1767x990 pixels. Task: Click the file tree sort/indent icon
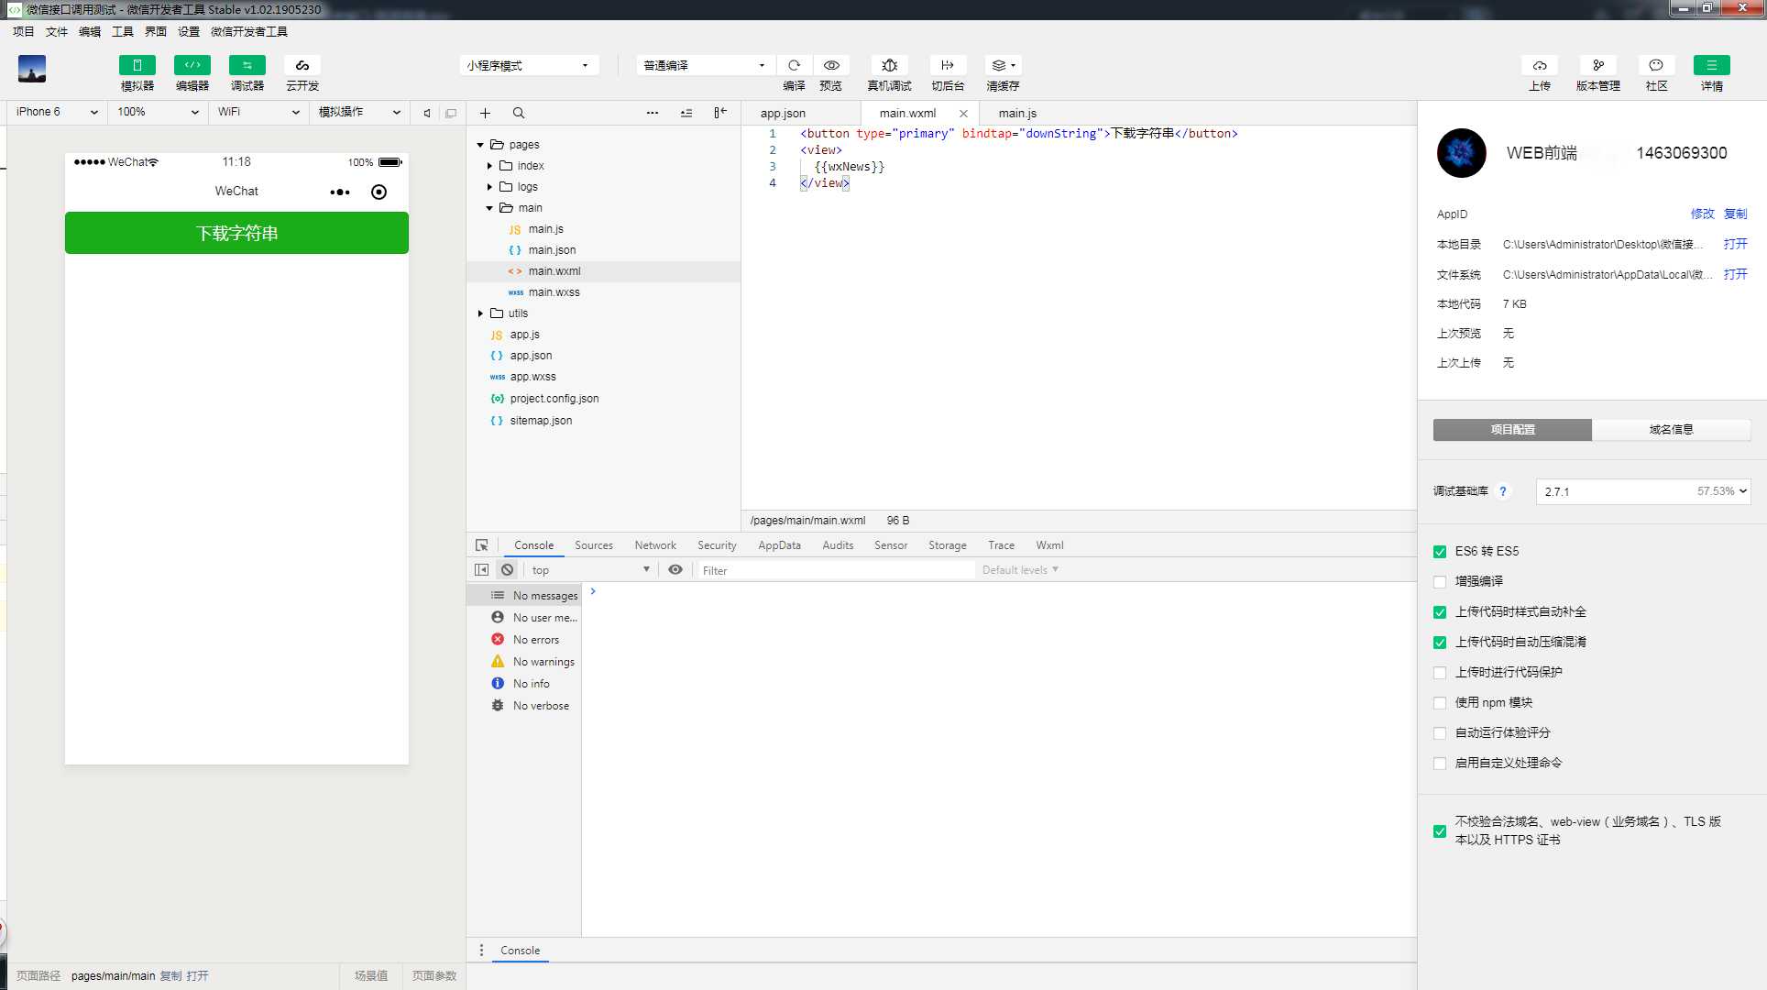click(686, 113)
